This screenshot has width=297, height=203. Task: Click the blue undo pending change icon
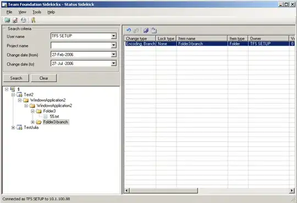[x=129, y=30]
